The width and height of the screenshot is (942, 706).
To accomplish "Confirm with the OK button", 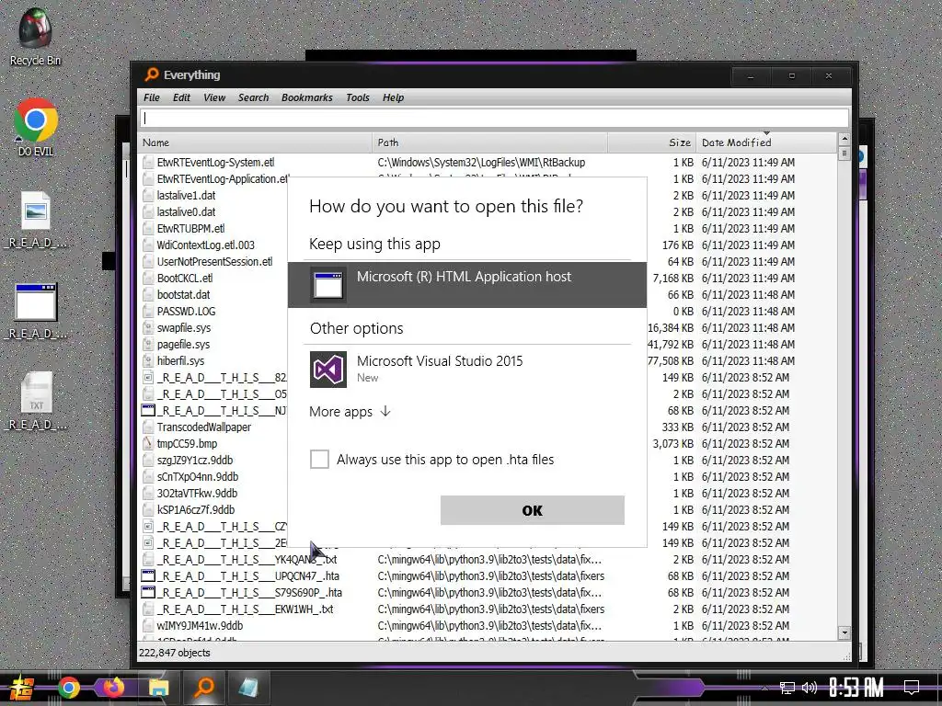I will click(533, 510).
